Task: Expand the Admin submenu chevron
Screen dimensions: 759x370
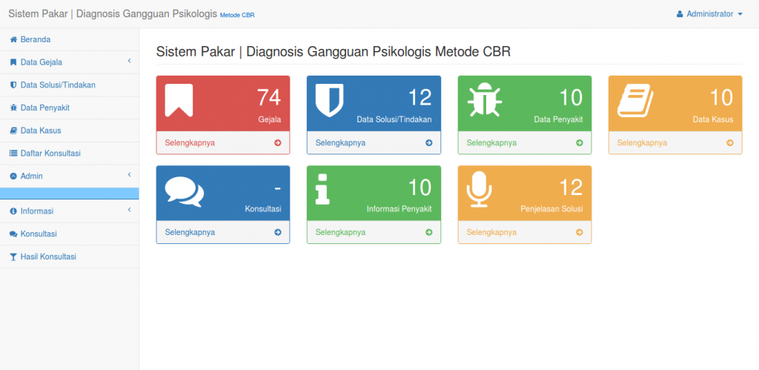Action: click(x=129, y=175)
